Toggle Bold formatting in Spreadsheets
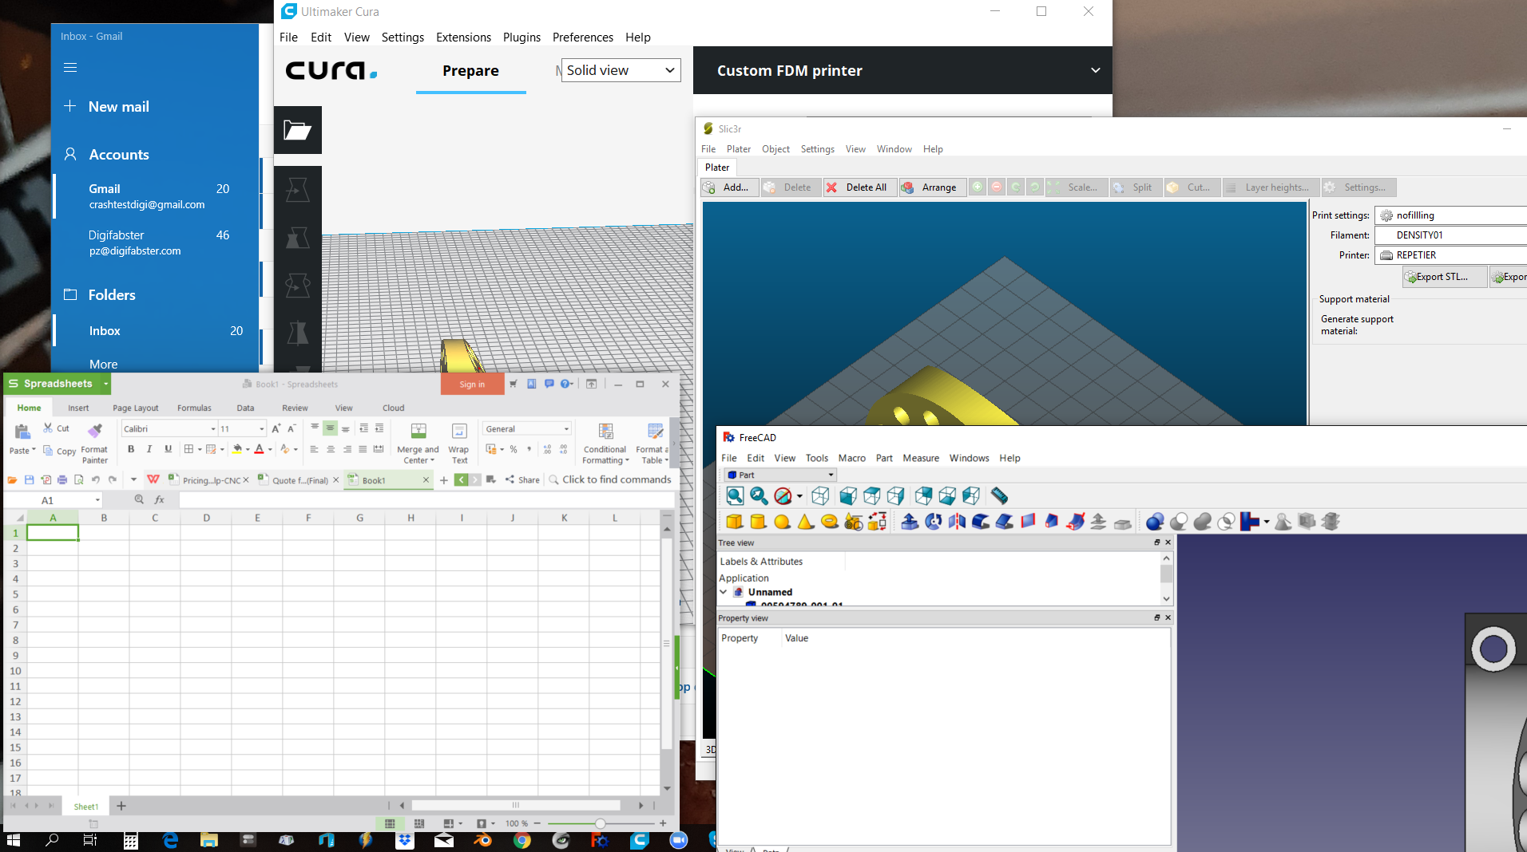Viewport: 1527px width, 852px height. point(131,449)
